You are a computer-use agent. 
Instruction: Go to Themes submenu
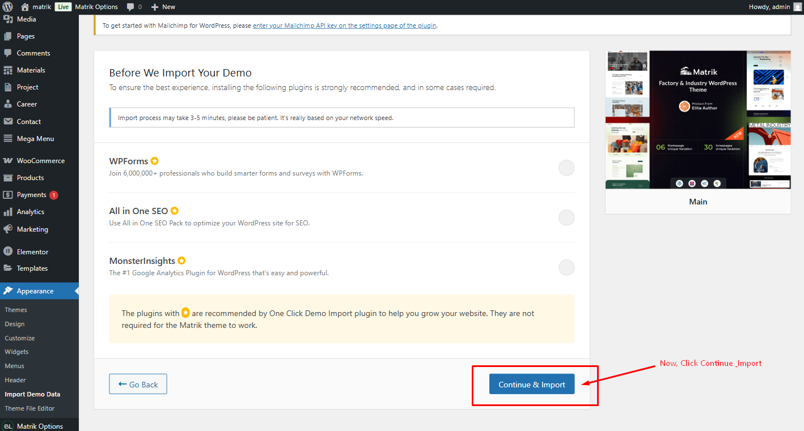(x=16, y=310)
